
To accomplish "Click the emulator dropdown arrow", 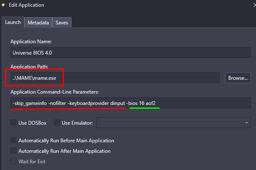I will coord(246,123).
